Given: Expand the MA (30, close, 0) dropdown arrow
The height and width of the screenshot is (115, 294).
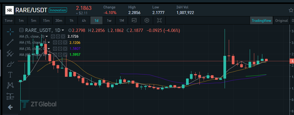Looking at the screenshot, I should tap(49, 49).
